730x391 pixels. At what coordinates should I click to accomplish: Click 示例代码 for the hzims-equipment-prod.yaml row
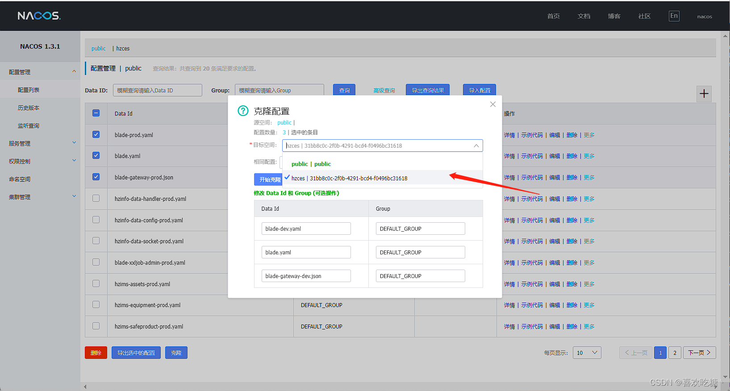pyautogui.click(x=532, y=305)
